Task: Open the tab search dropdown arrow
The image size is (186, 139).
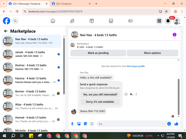Action: tap(4, 4)
